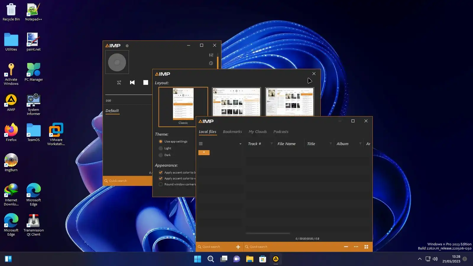Select the Internet Download Manager desktop shortcut
Image resolution: width=473 pixels, height=266 pixels.
[11, 195]
